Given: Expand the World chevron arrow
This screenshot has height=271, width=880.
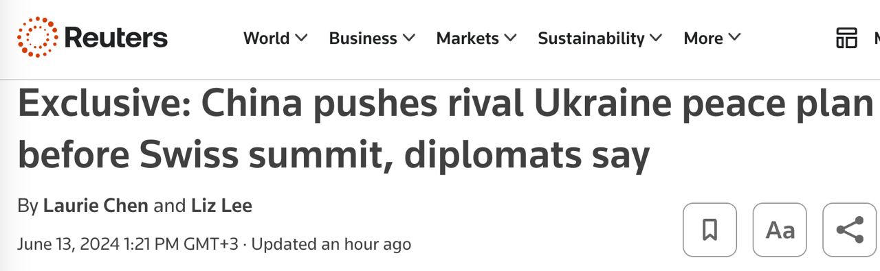Looking at the screenshot, I should 301,38.
